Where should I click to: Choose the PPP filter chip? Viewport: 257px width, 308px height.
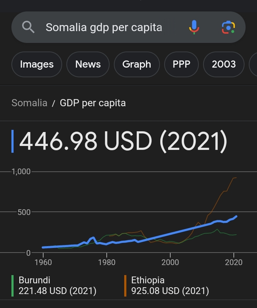coord(181,64)
